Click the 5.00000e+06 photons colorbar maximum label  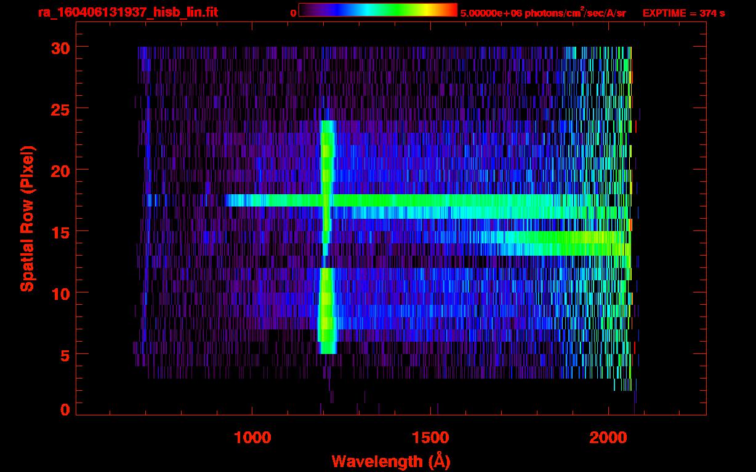[x=543, y=13]
